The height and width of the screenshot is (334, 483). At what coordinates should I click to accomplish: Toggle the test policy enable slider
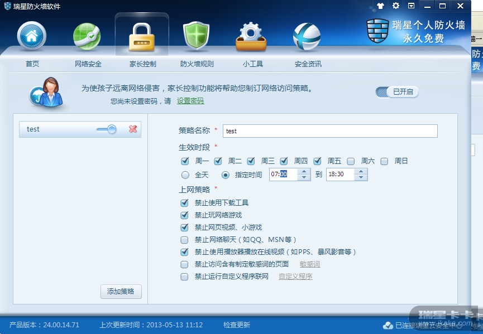tap(106, 129)
